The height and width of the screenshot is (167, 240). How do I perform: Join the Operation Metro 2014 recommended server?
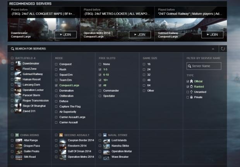(140, 35)
